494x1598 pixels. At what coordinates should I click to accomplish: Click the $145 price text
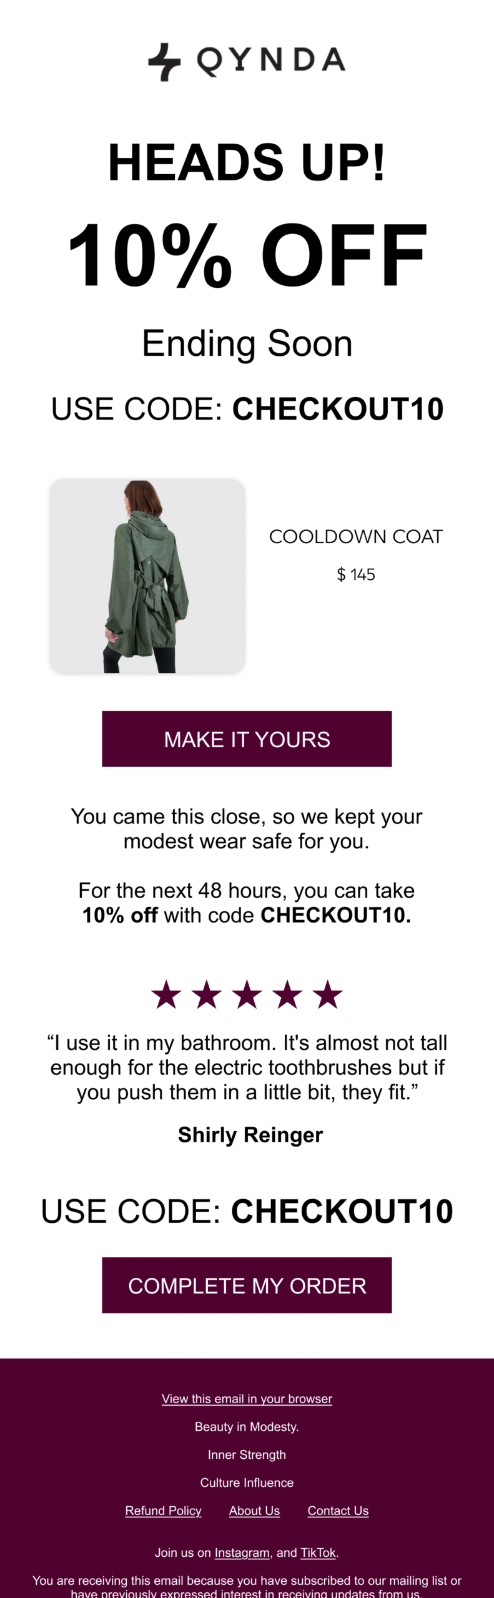coord(357,574)
